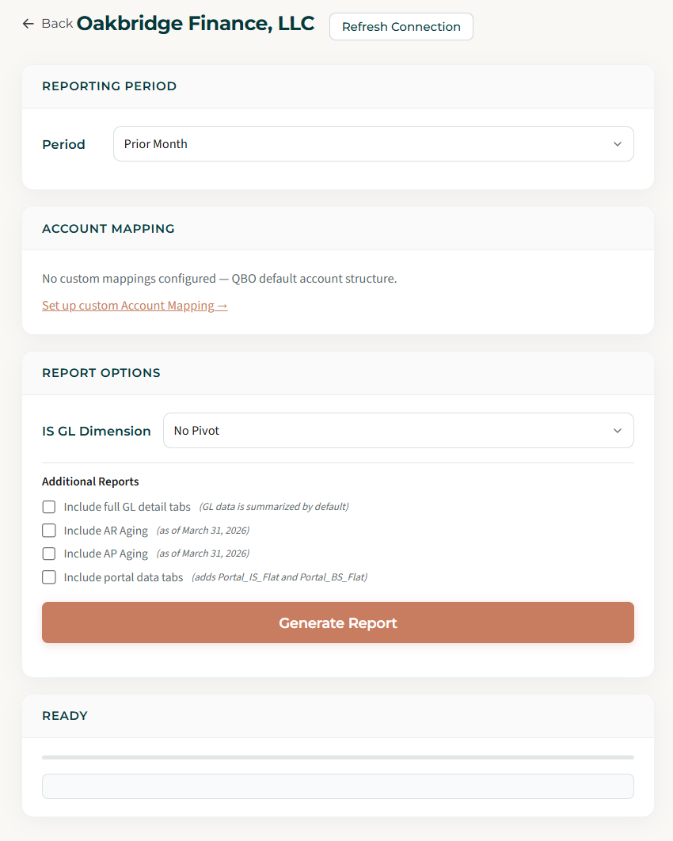Click the Period dropdown chevron
The height and width of the screenshot is (841, 673).
point(618,144)
